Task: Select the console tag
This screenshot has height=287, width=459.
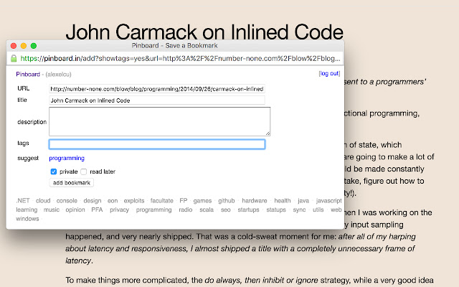Action: (x=67, y=201)
